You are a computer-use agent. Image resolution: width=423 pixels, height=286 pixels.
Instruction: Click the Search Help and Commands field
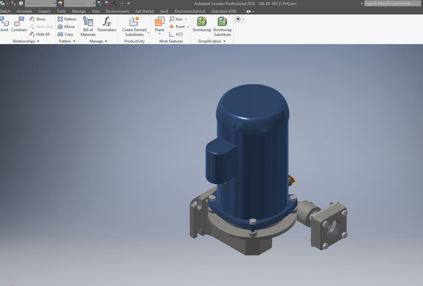pyautogui.click(x=392, y=3)
